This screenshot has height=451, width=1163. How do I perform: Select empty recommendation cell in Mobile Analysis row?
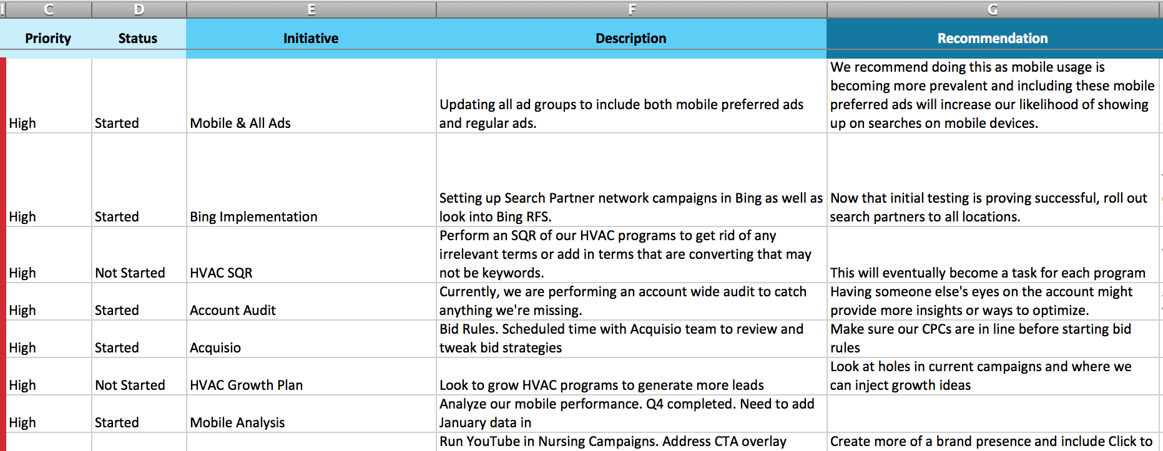993,414
